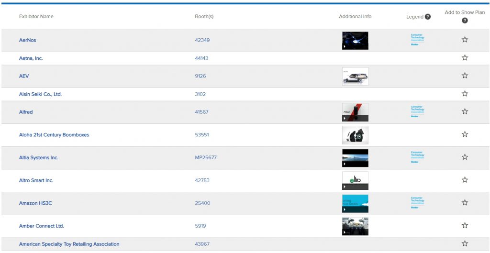Open Amber Connect Ltd. link

point(42,226)
